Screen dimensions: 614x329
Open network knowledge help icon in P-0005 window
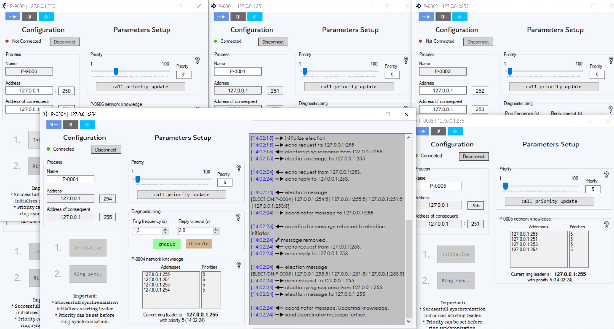[x=606, y=224]
